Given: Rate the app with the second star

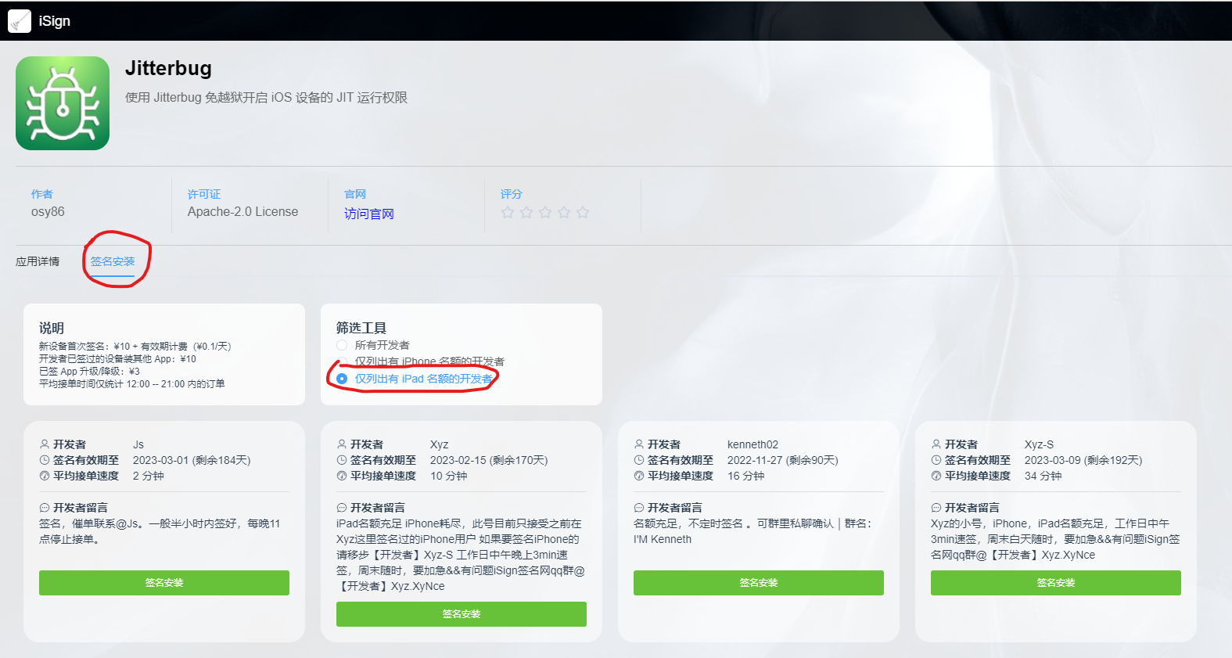Looking at the screenshot, I should 526,212.
